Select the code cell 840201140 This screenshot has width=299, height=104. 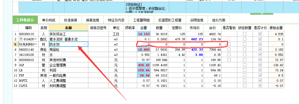(29, 49)
